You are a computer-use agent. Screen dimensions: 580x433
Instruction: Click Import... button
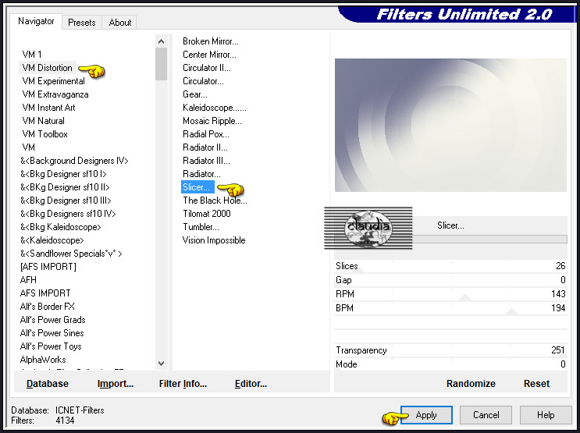[116, 384]
